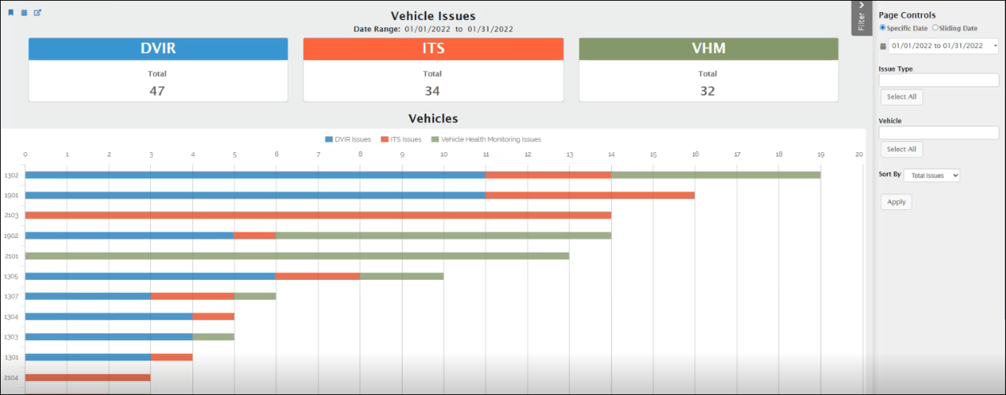This screenshot has width=1006, height=395.
Task: Click the ITS summary card header
Action: coord(433,49)
